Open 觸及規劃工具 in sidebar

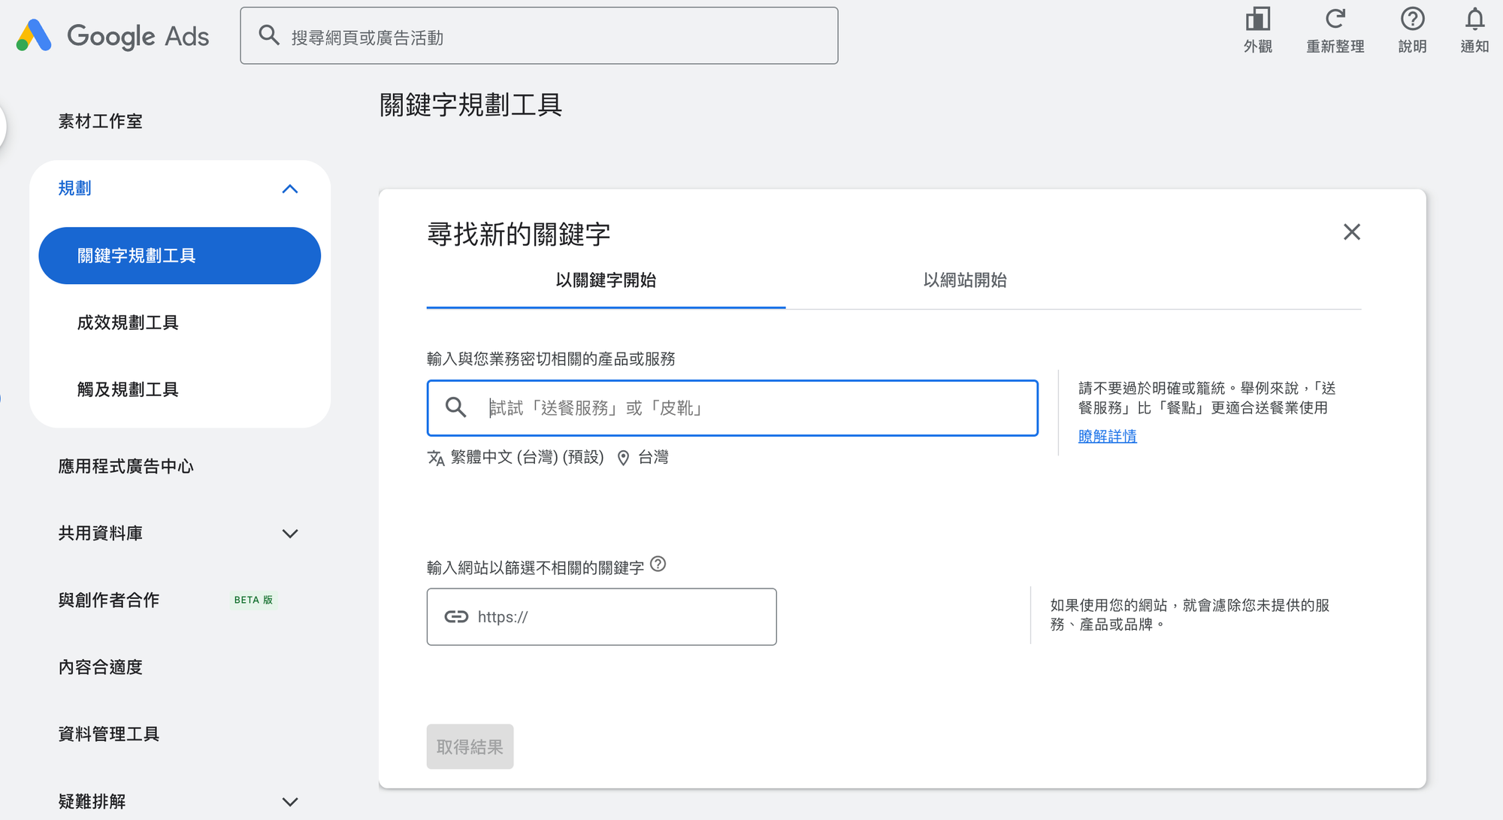coord(128,389)
